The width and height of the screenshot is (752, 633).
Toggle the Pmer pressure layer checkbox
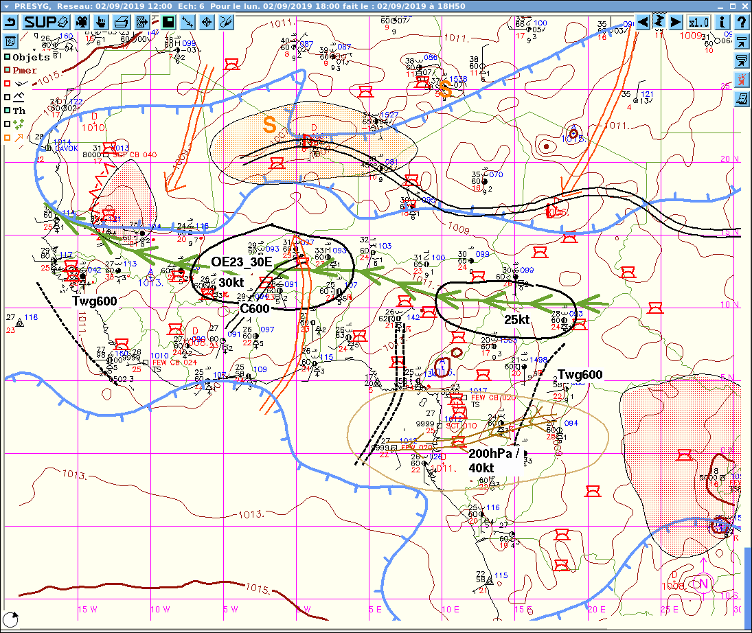7,70
